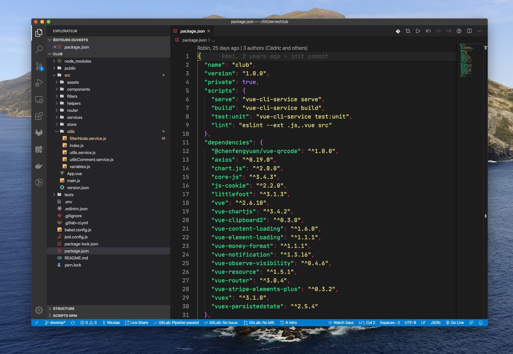Open the Run and Debug view
Viewport: 513px width, 354px height.
point(39,82)
